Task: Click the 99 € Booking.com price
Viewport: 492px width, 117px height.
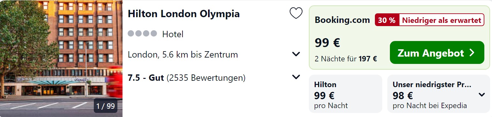Action: 327,43
